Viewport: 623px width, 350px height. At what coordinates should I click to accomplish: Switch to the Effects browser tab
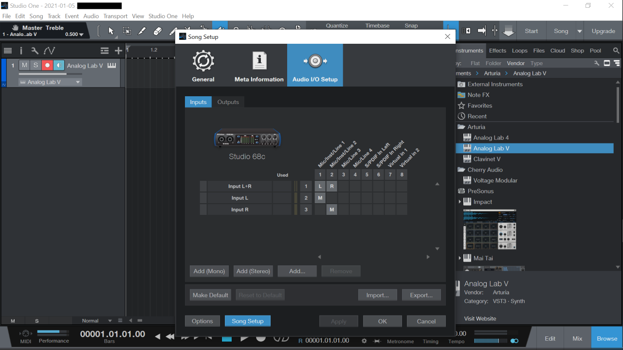497,51
